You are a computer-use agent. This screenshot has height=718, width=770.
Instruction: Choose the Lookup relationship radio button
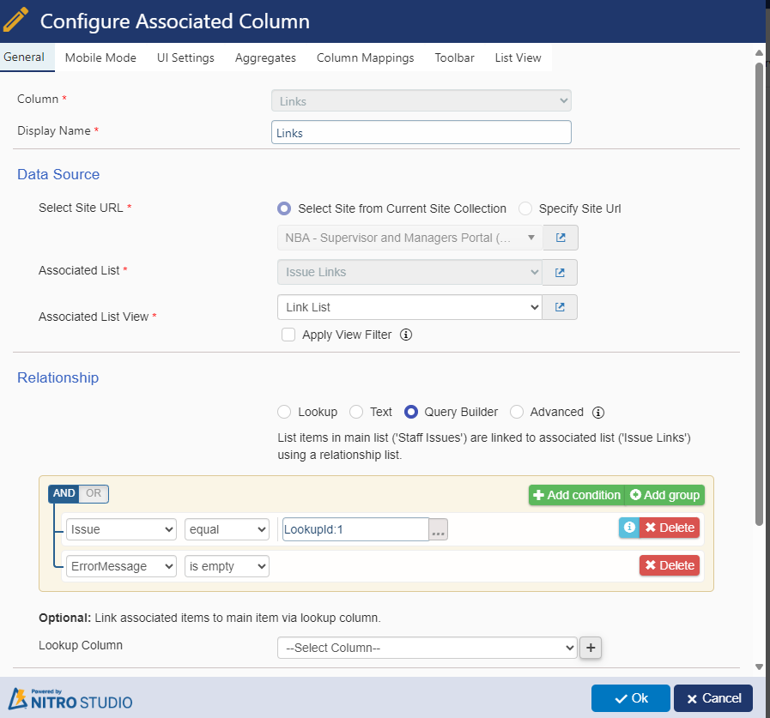(x=284, y=412)
